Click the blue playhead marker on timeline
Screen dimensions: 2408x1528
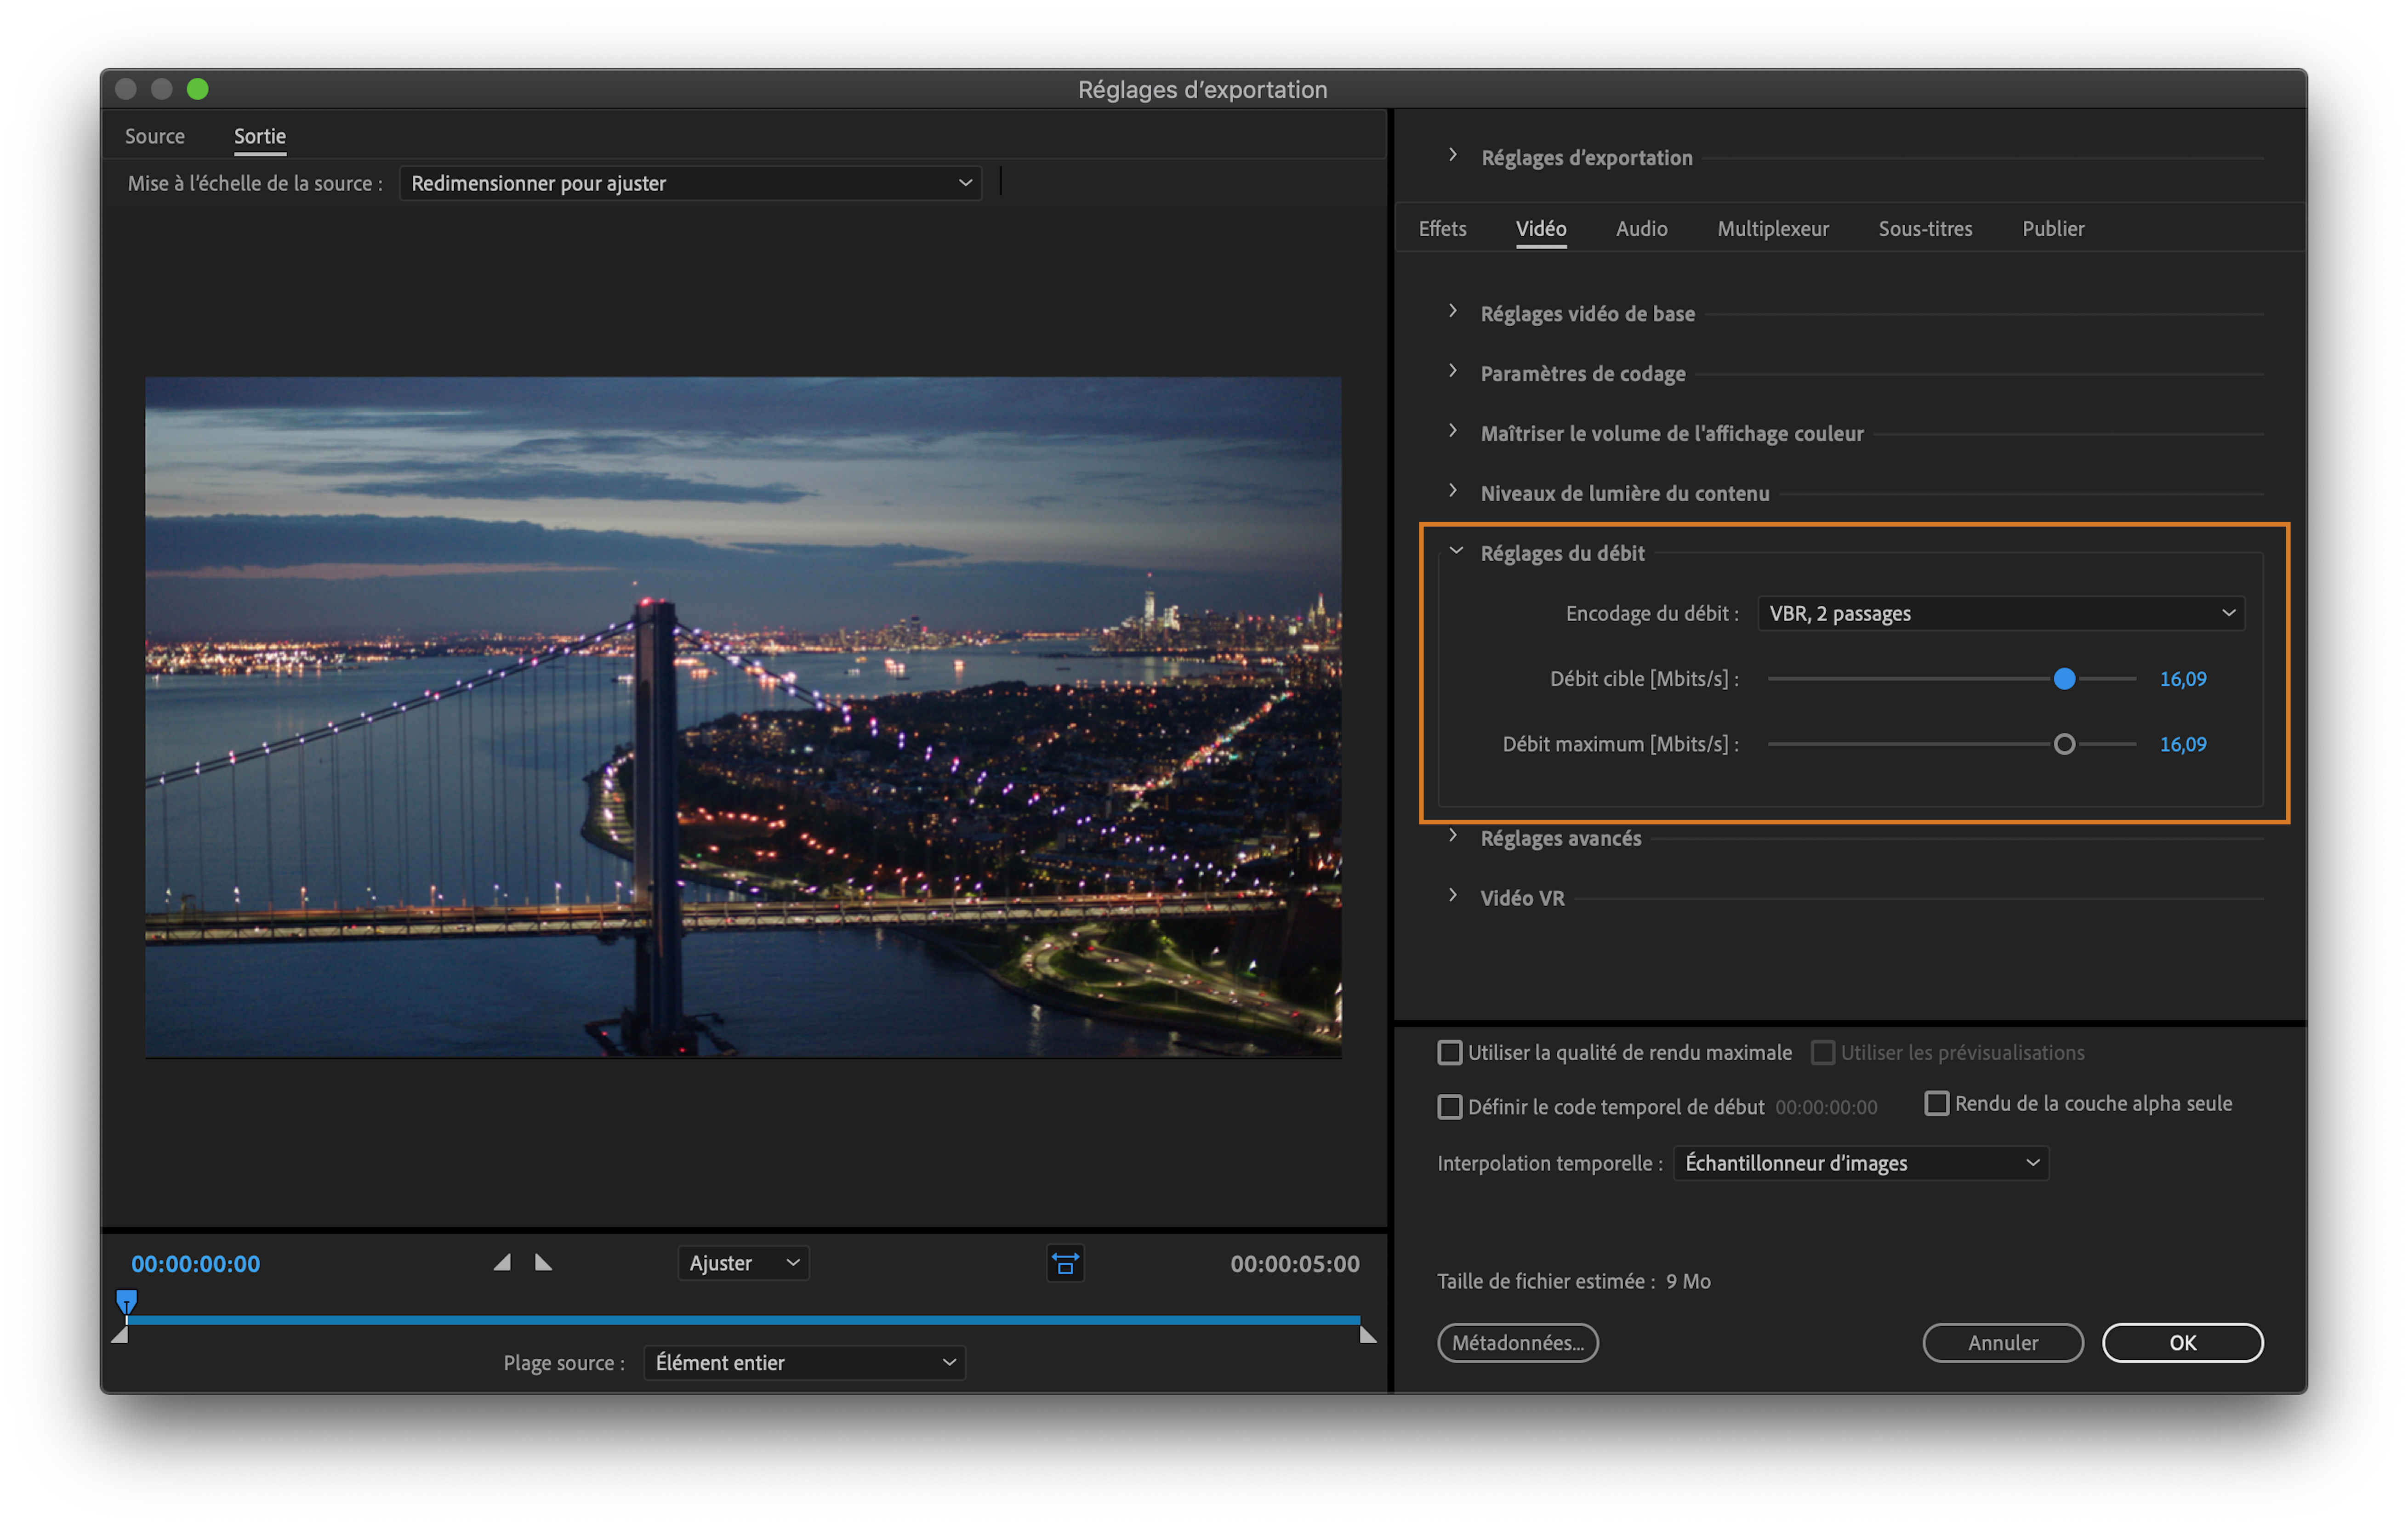[126, 1300]
